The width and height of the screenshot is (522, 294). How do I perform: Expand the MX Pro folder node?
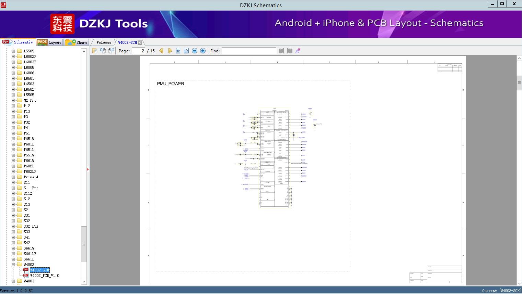coord(13,100)
